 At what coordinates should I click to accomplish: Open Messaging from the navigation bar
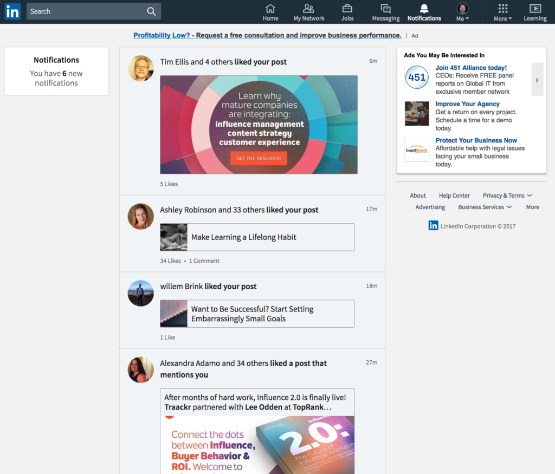[x=385, y=12]
